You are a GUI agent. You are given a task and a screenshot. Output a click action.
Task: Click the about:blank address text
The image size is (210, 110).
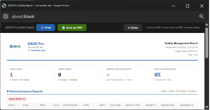(x=23, y=16)
